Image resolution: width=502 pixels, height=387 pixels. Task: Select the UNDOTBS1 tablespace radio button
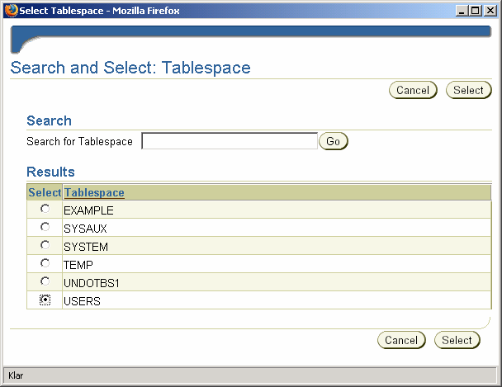click(45, 281)
